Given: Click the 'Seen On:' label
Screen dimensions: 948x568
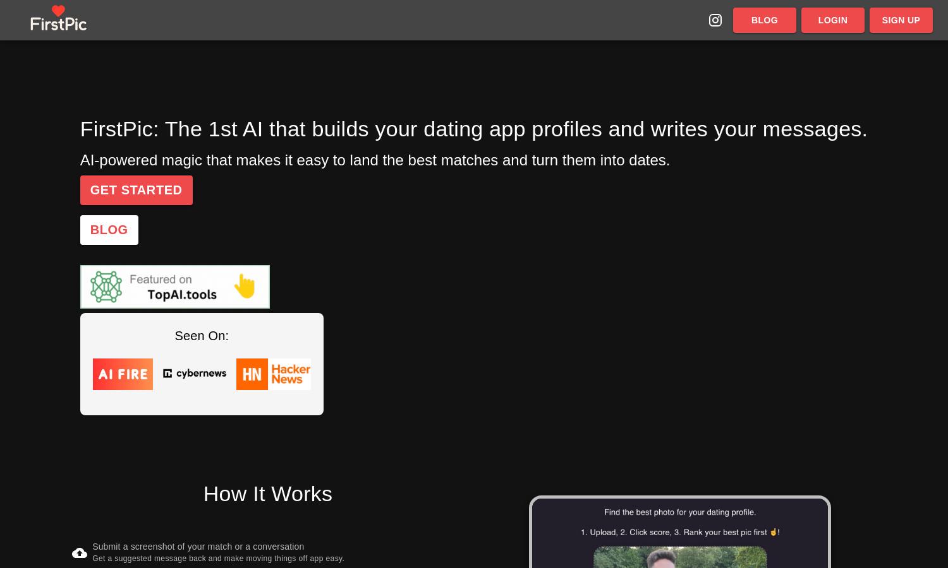Looking at the screenshot, I should tap(202, 336).
